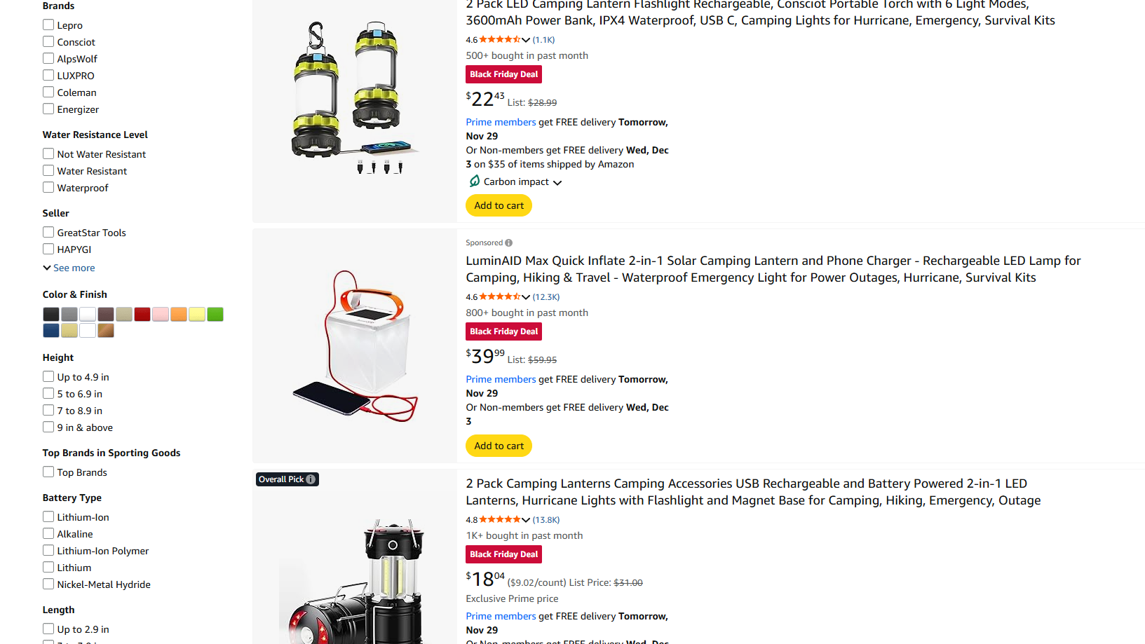Screen dimensions: 1145x644
Task: Click star rating of LuminAID lantern
Action: 500,297
